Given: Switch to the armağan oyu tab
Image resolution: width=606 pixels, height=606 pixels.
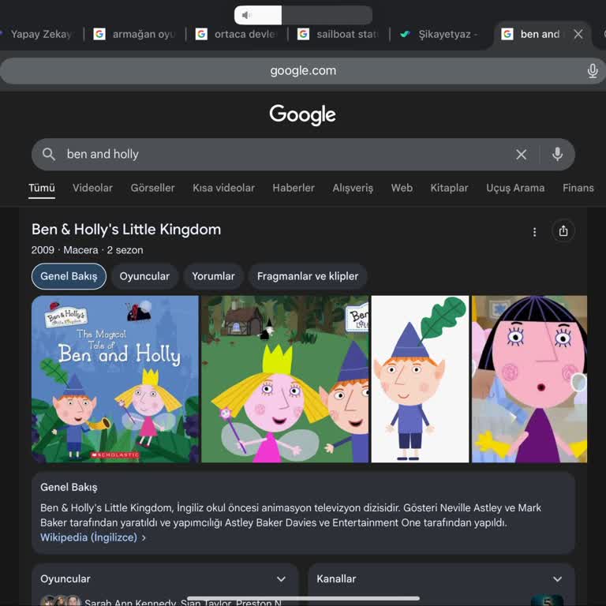Looking at the screenshot, I should (135, 34).
